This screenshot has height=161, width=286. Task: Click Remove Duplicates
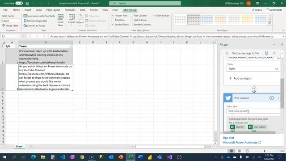click(35, 21)
